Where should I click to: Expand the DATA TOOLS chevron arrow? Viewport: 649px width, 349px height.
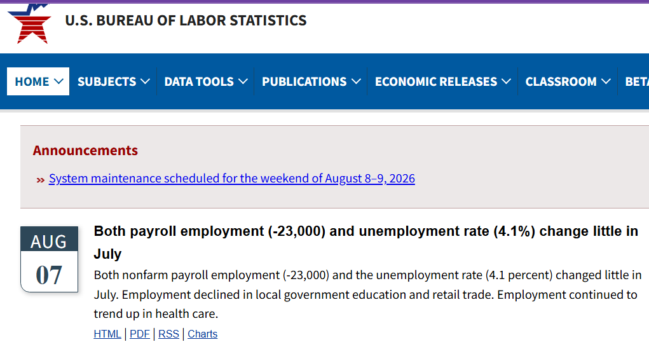click(243, 81)
